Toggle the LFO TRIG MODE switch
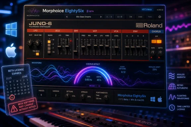The image size is (191, 127). pyautogui.click(x=37, y=54)
